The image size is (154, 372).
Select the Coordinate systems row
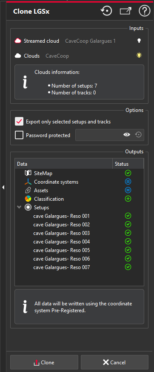(x=79, y=182)
